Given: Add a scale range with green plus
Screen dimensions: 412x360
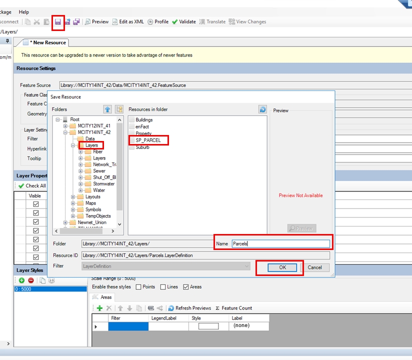Looking at the screenshot, I should (x=21, y=280).
